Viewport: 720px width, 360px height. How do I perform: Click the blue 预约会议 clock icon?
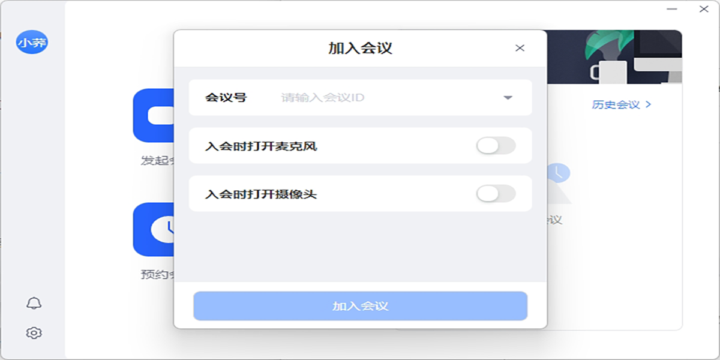[154, 229]
